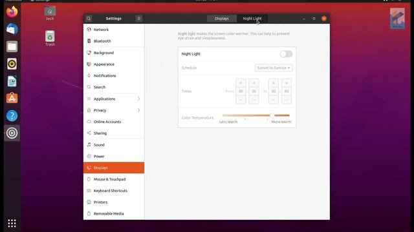
Task: Click the Privacy lock icon
Action: (x=89, y=110)
